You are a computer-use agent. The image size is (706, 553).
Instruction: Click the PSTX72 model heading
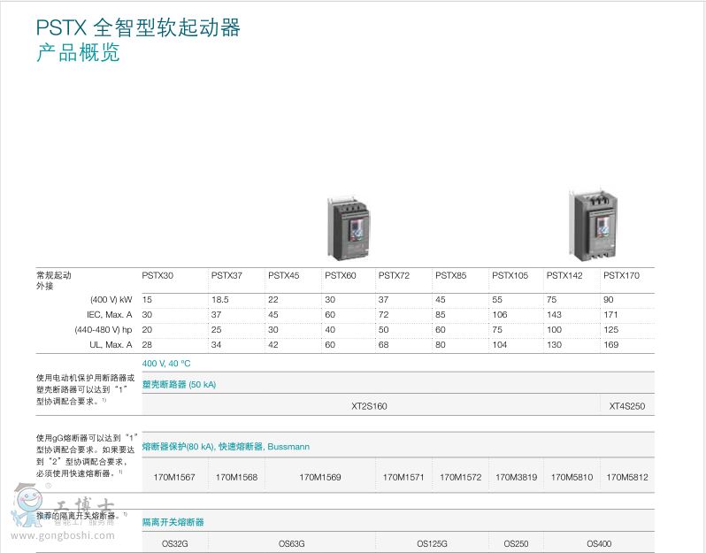point(394,275)
